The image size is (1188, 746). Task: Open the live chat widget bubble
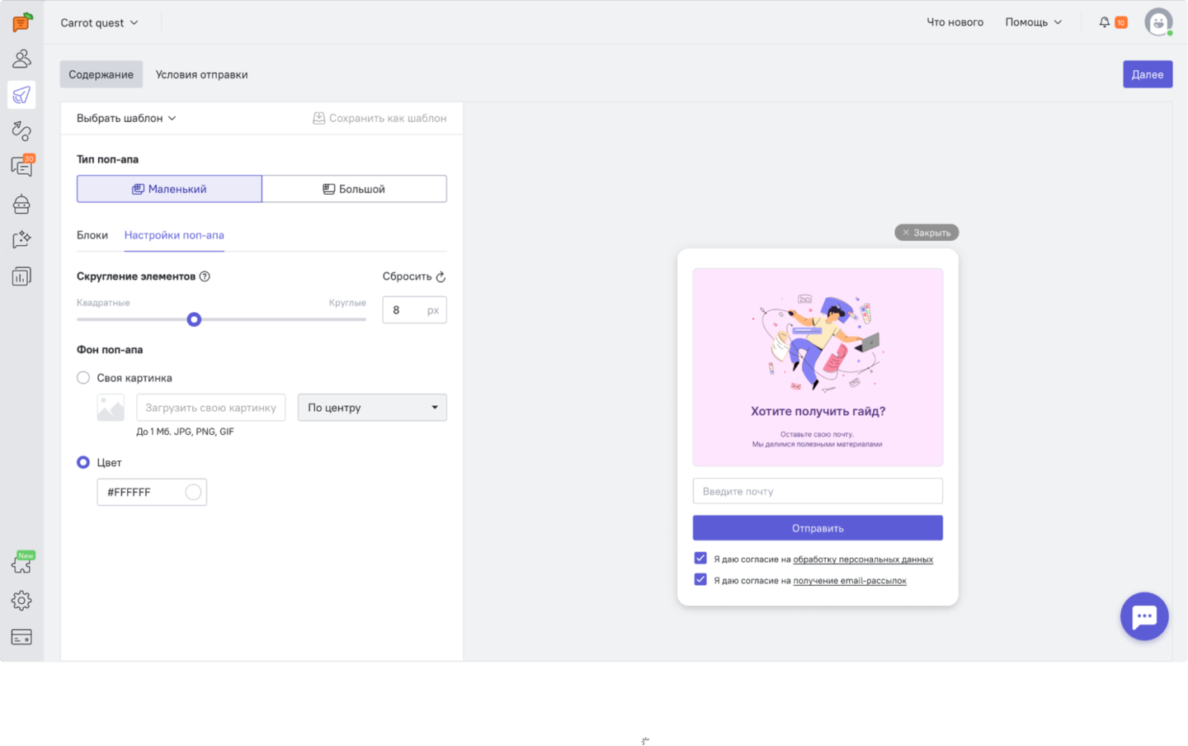[x=1143, y=616]
